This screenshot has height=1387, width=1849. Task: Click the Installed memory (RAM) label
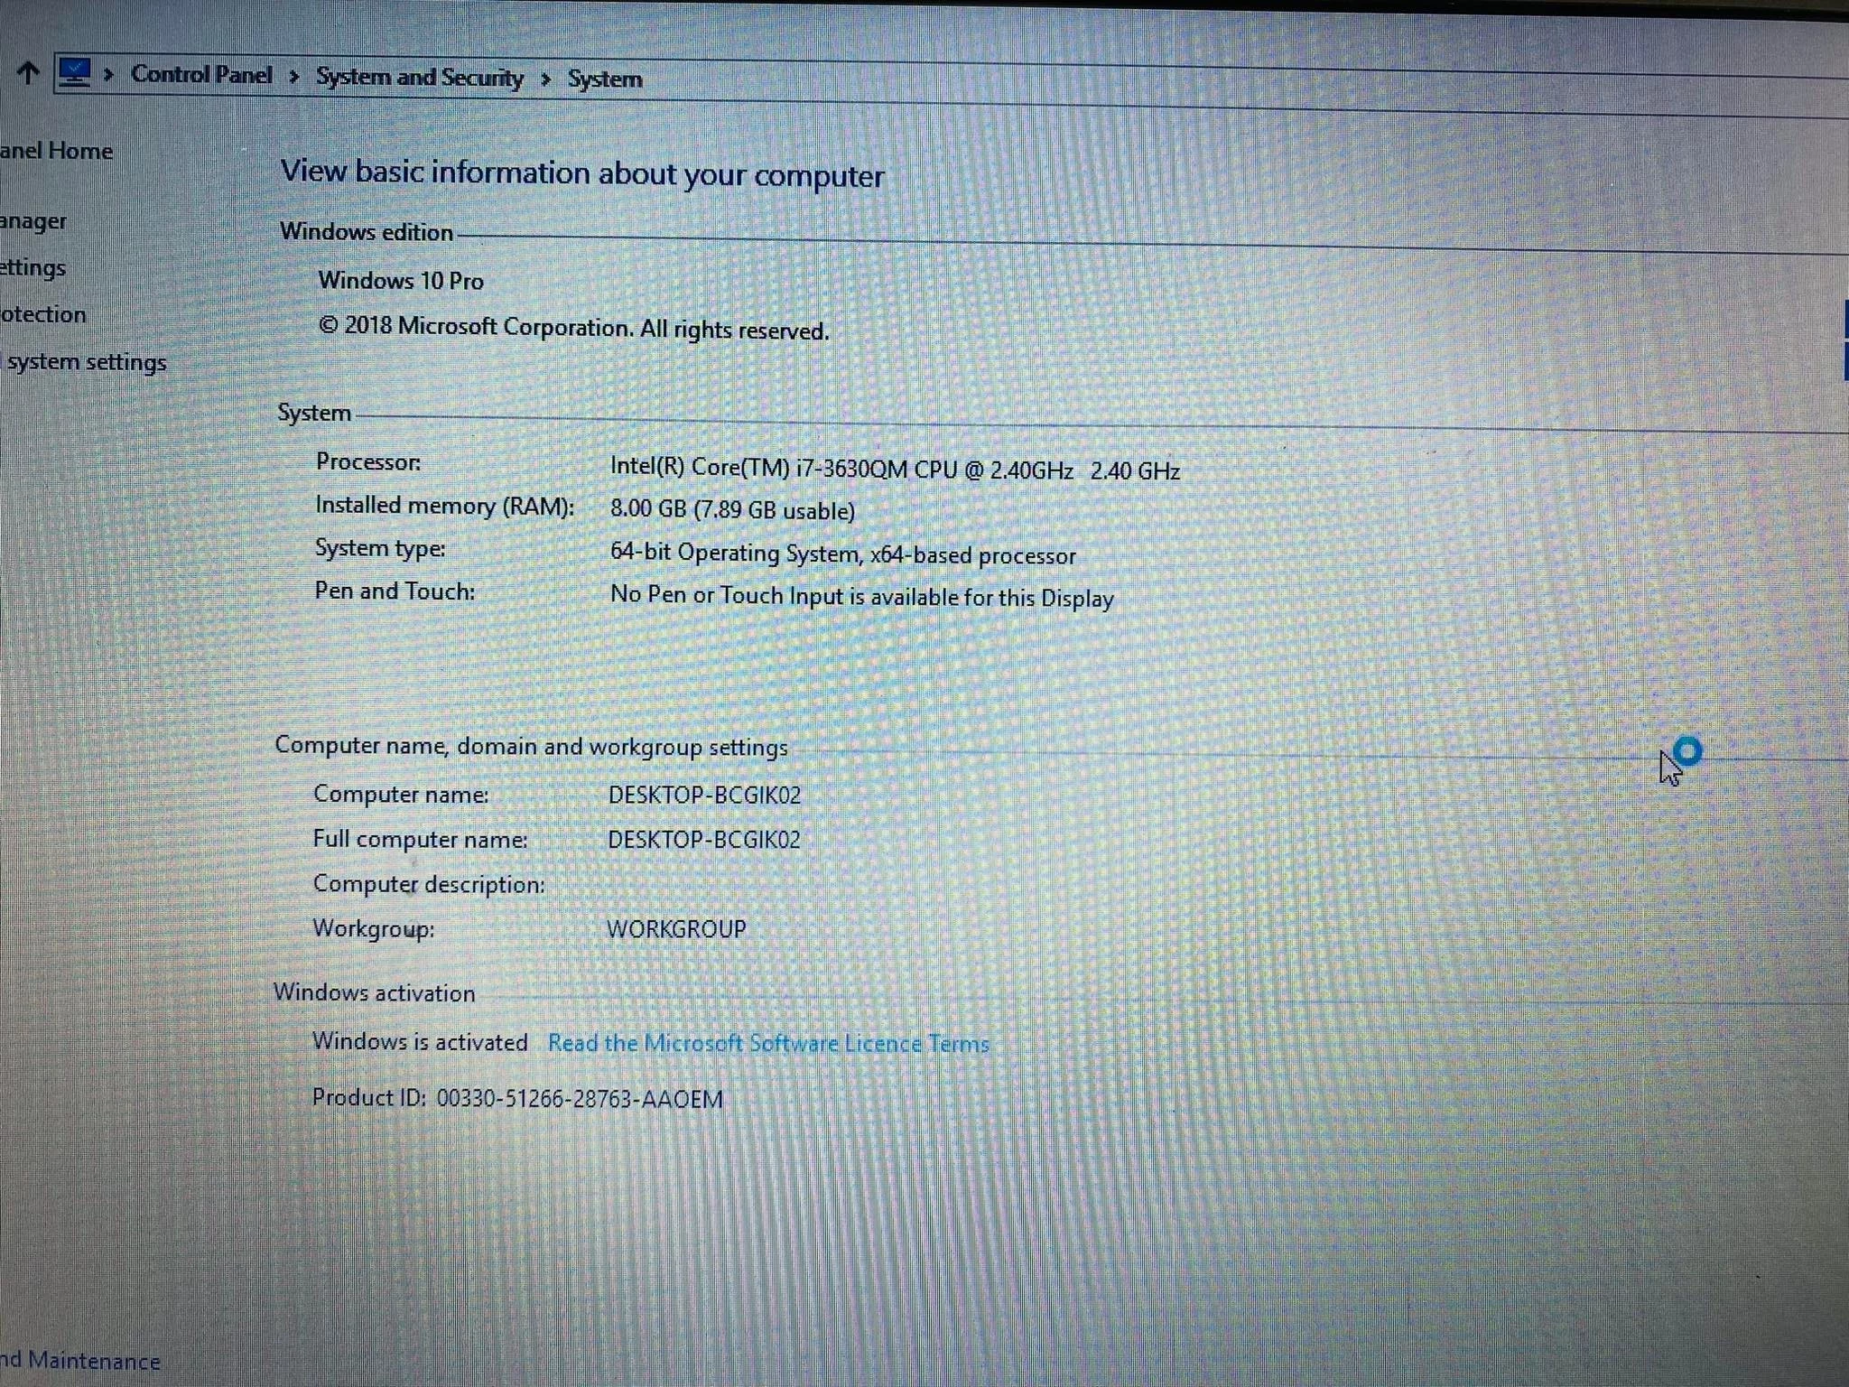tap(444, 506)
